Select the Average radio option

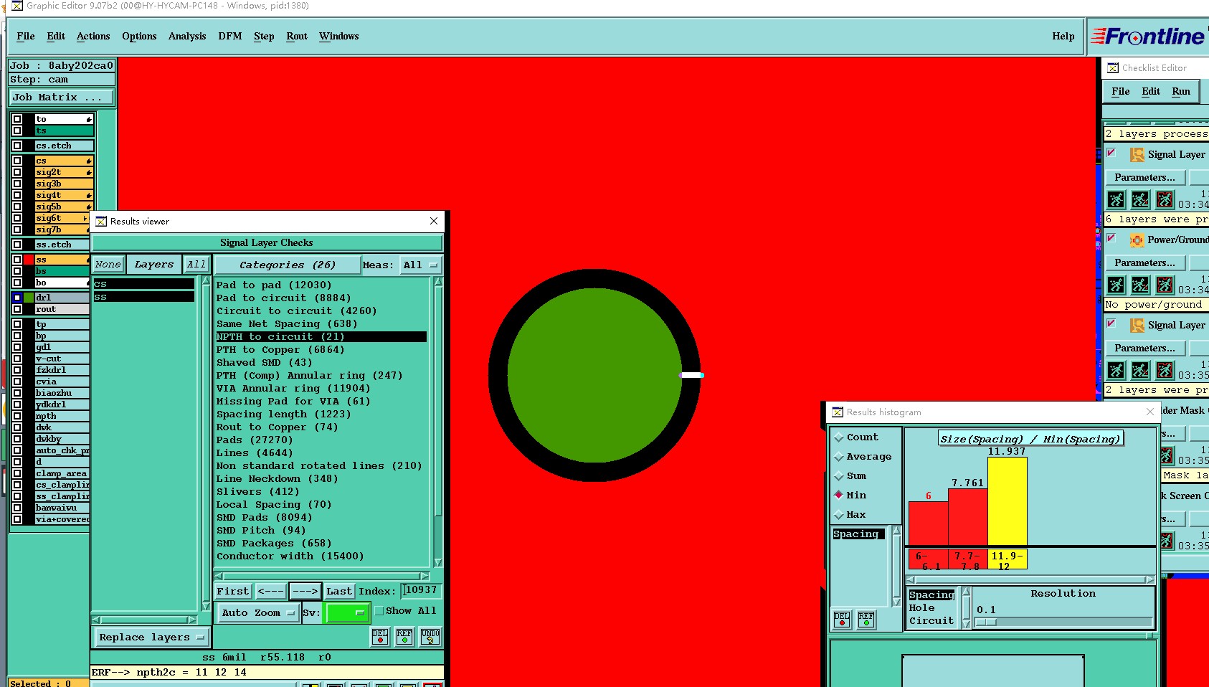pyautogui.click(x=838, y=456)
